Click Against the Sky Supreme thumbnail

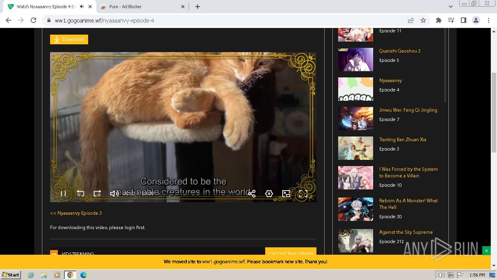[x=356, y=241]
